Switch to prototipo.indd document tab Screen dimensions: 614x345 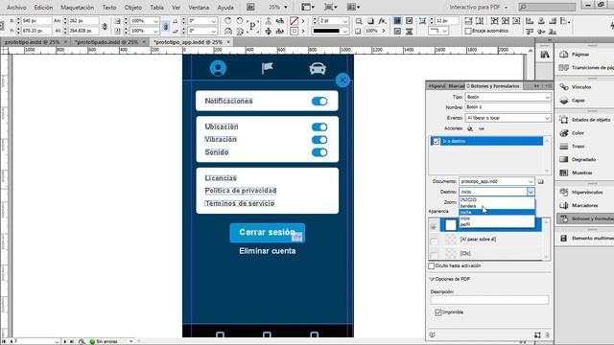[x=32, y=42]
